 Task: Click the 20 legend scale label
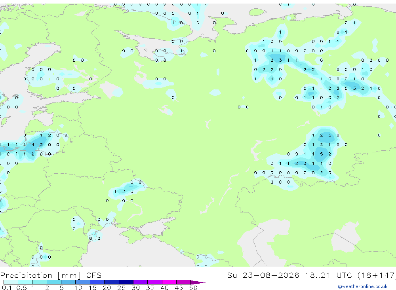[107, 288]
